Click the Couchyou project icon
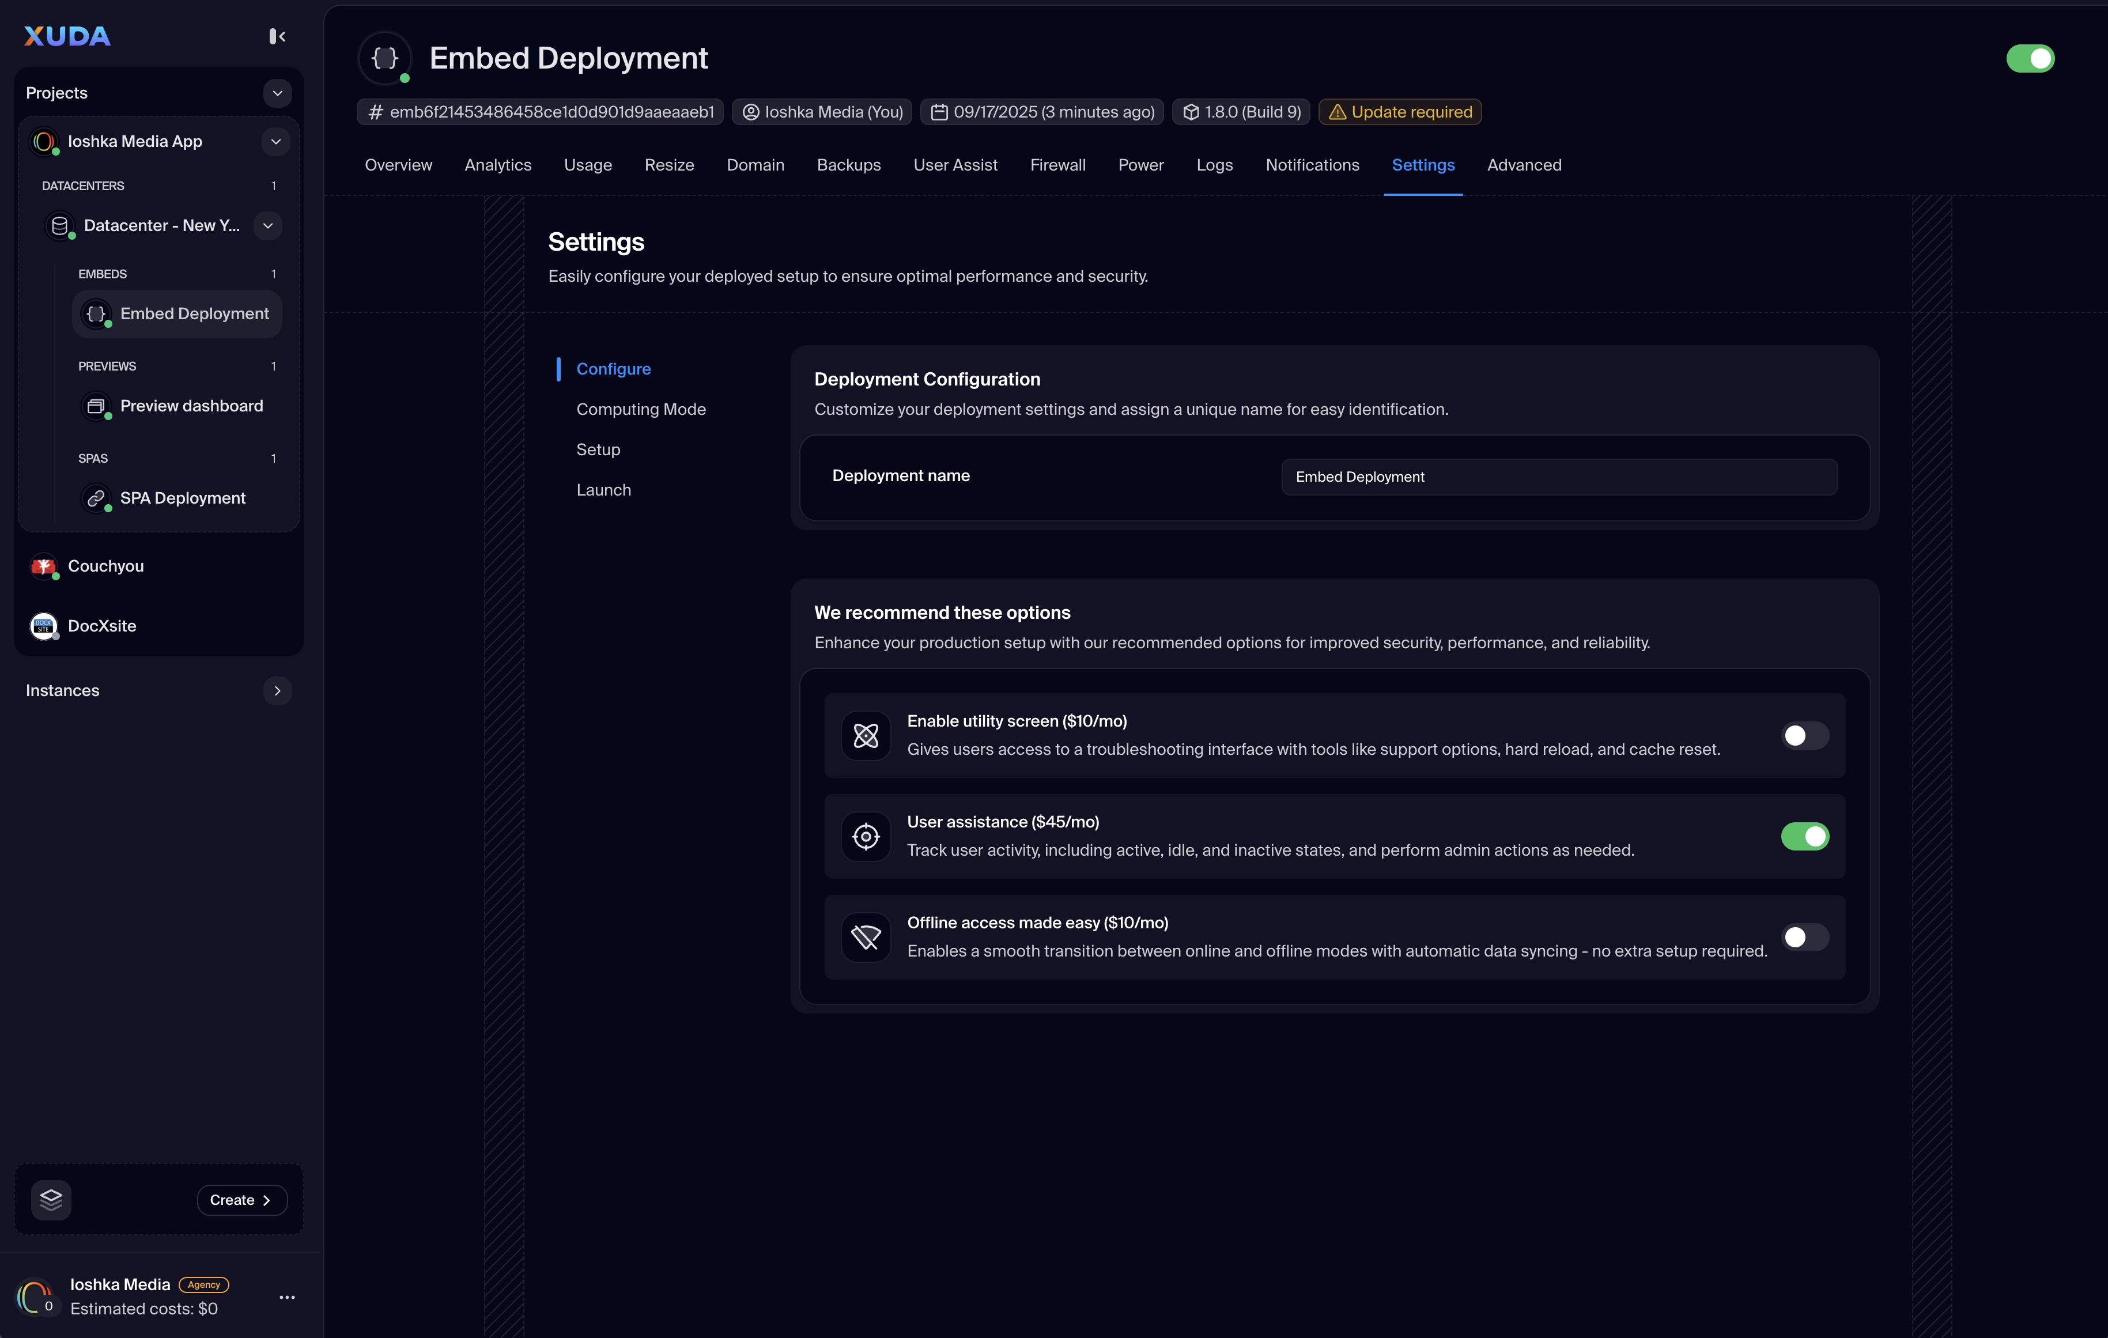This screenshot has height=1338, width=2108. tap(44, 566)
